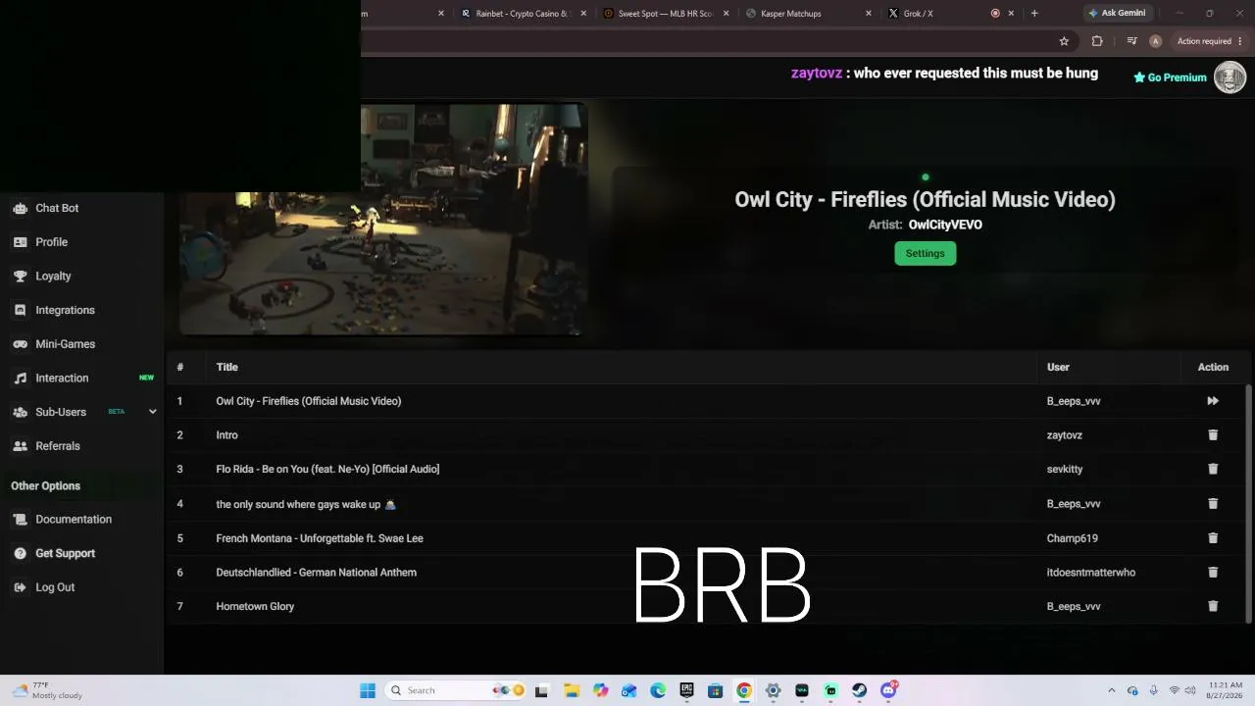Switch to the Grok / X tab
This screenshot has width=1255, height=706.
click(x=918, y=14)
